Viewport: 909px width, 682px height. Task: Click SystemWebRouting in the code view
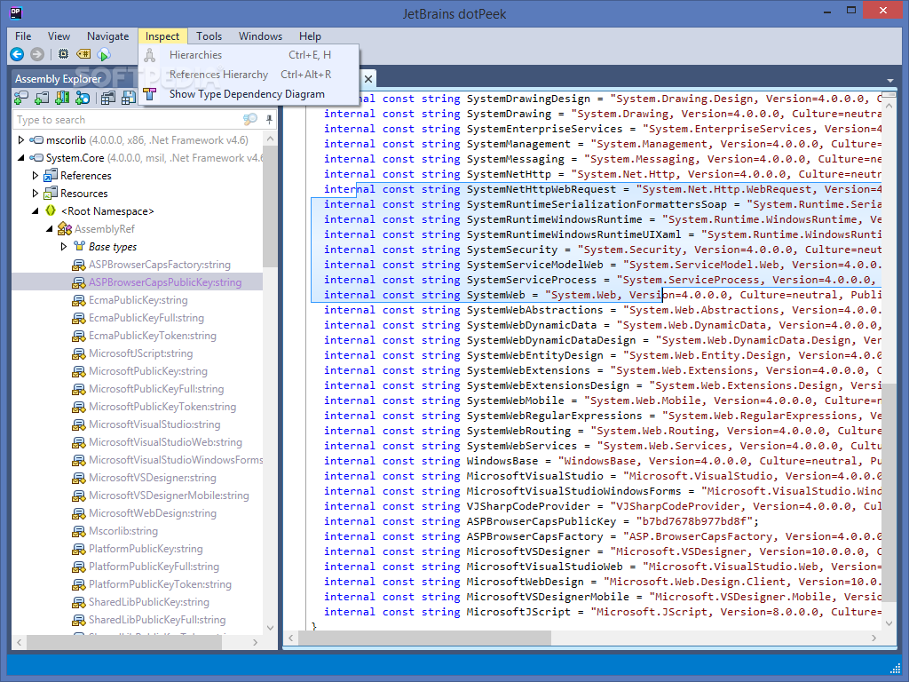[x=518, y=431]
